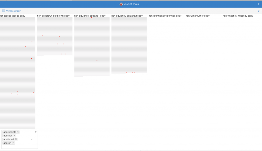Select the neh-gronniosaw-gronnios copy label
Image resolution: width=262 pixels, height=151 pixels.
(165, 16)
